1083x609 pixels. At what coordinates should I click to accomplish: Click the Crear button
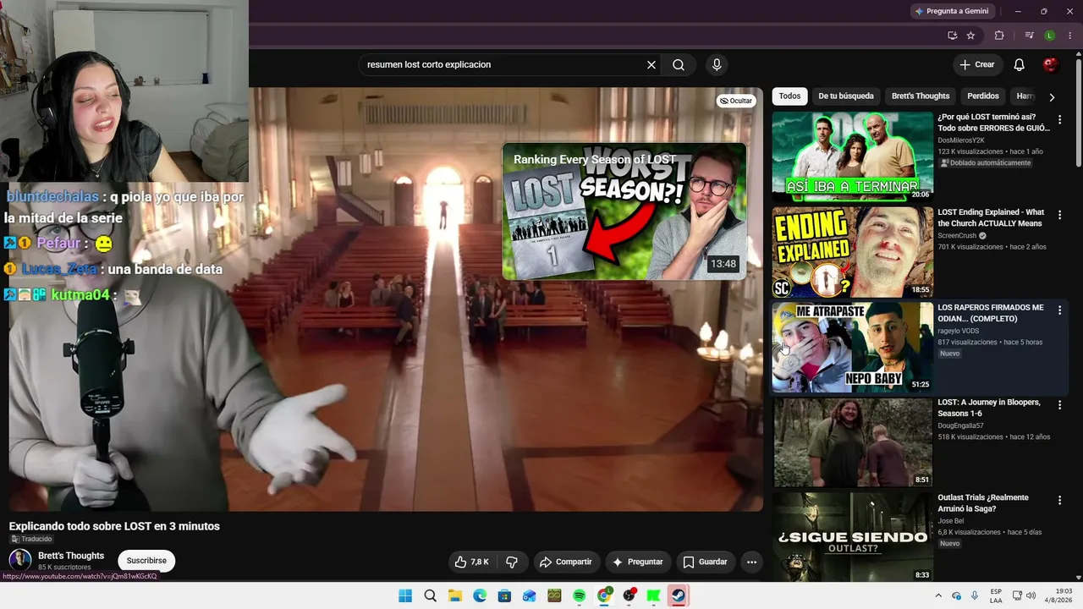click(x=977, y=65)
